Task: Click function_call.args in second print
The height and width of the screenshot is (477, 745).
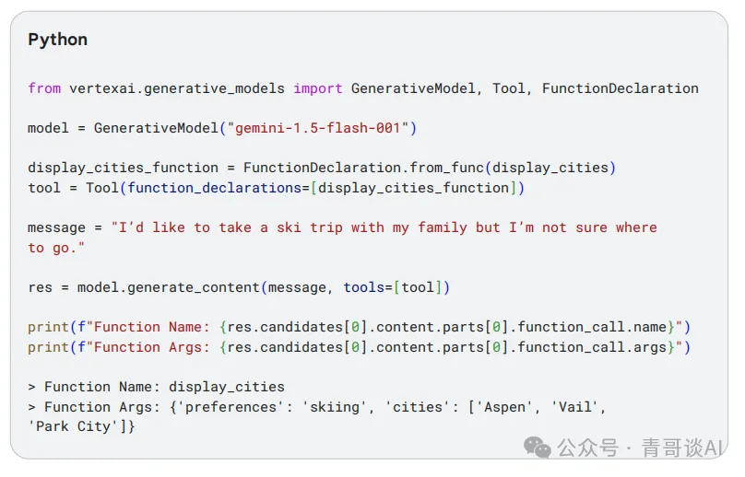Action: coord(592,347)
